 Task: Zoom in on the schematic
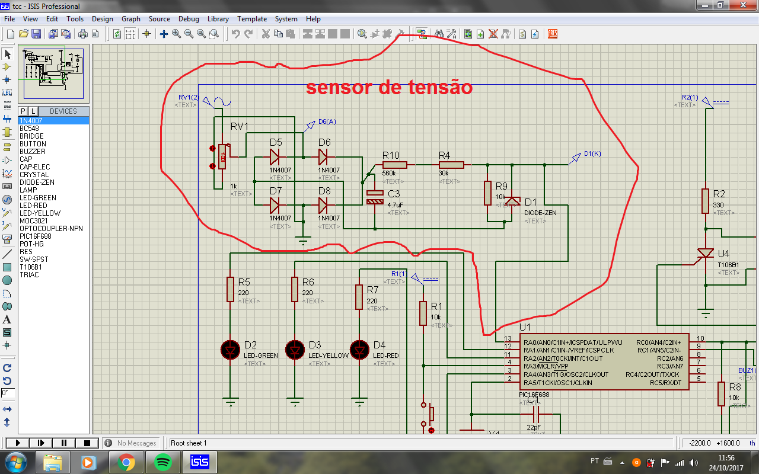point(177,34)
